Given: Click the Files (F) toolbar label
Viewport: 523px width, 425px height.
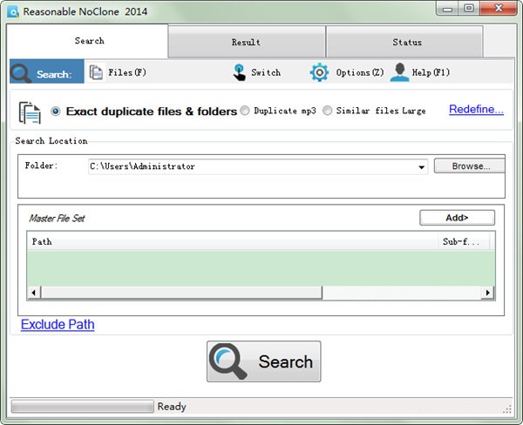Looking at the screenshot, I should point(127,72).
